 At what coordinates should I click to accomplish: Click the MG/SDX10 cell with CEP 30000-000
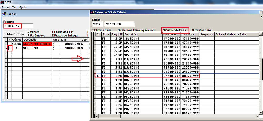pos(143,76)
